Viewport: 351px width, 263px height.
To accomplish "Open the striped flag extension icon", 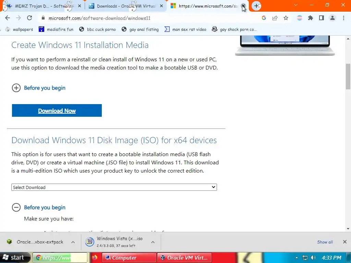I will tap(300, 18).
